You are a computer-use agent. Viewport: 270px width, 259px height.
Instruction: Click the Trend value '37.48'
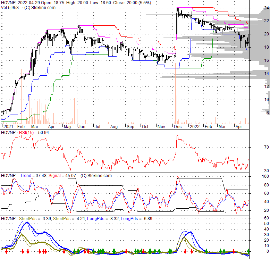41,176
